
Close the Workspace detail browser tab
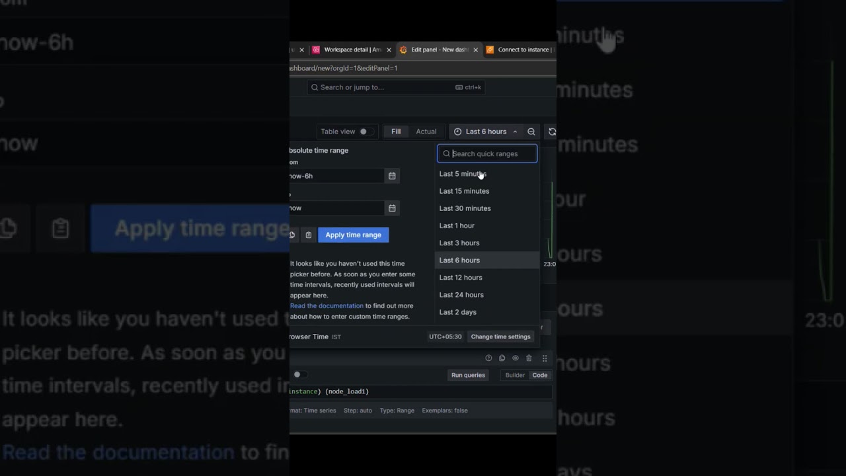[389, 50]
